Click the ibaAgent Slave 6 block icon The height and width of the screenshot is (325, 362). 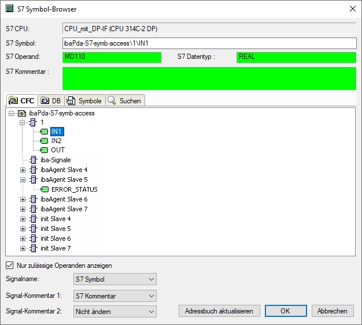34,199
